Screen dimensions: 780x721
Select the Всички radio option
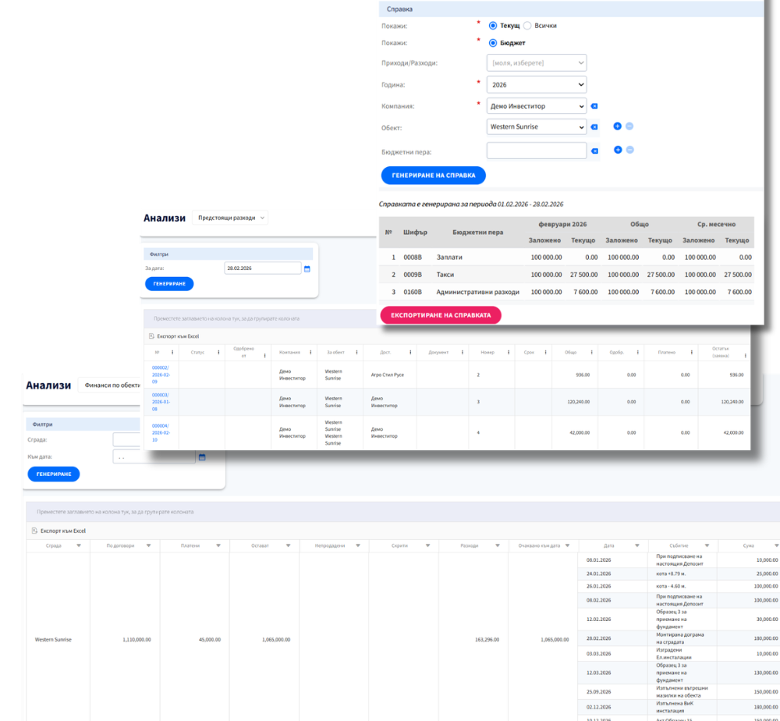527,26
